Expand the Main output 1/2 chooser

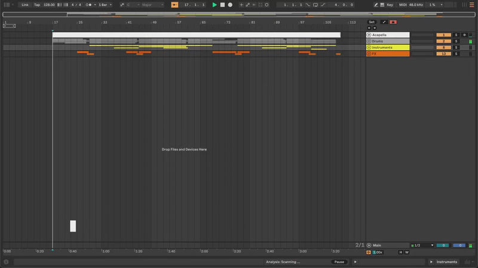(422, 245)
